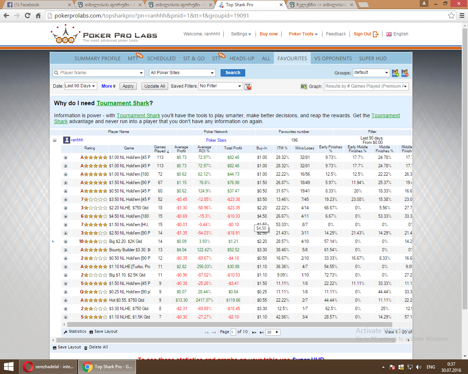Switch to the SUMMARY PROFILE tab
The width and height of the screenshot is (468, 374).
click(x=98, y=58)
